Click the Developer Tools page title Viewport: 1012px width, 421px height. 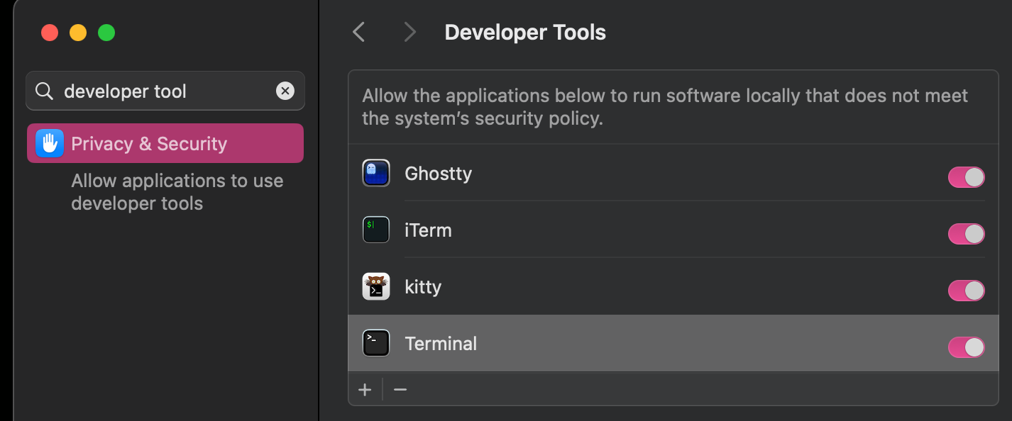525,33
